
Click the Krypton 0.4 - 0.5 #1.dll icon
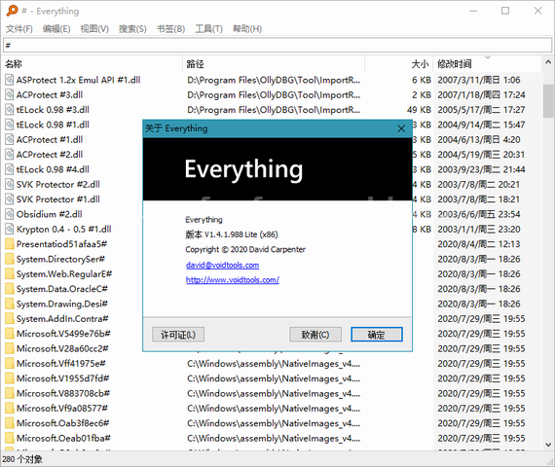tap(9, 229)
